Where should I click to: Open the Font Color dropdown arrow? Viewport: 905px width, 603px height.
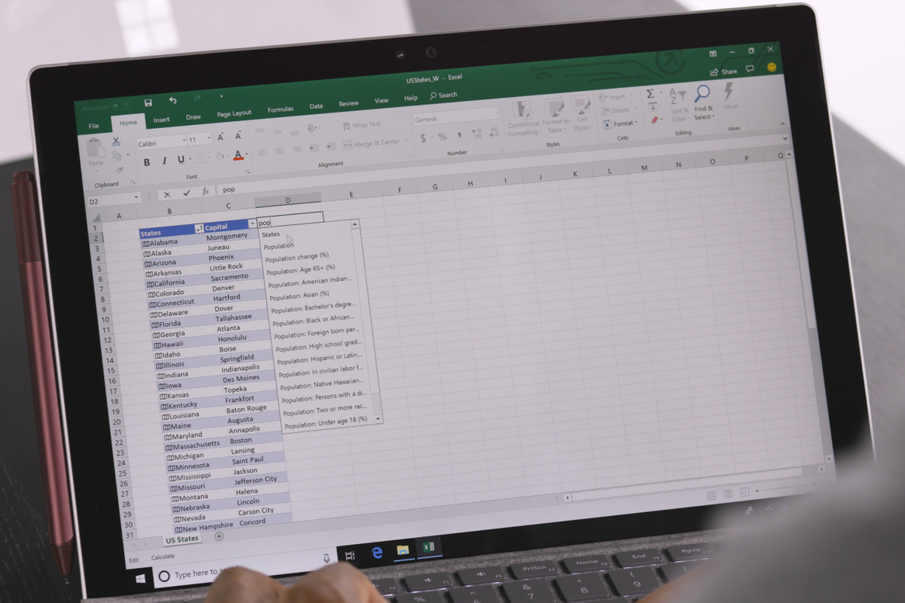coord(247,154)
